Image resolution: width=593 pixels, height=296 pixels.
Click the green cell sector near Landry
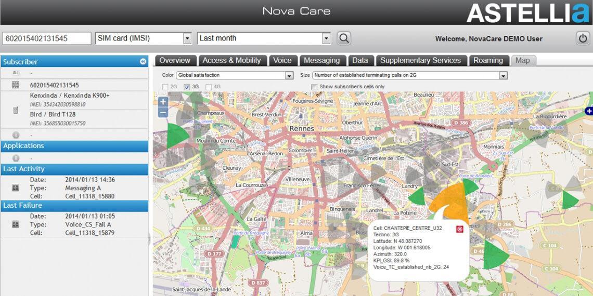coord(419,196)
